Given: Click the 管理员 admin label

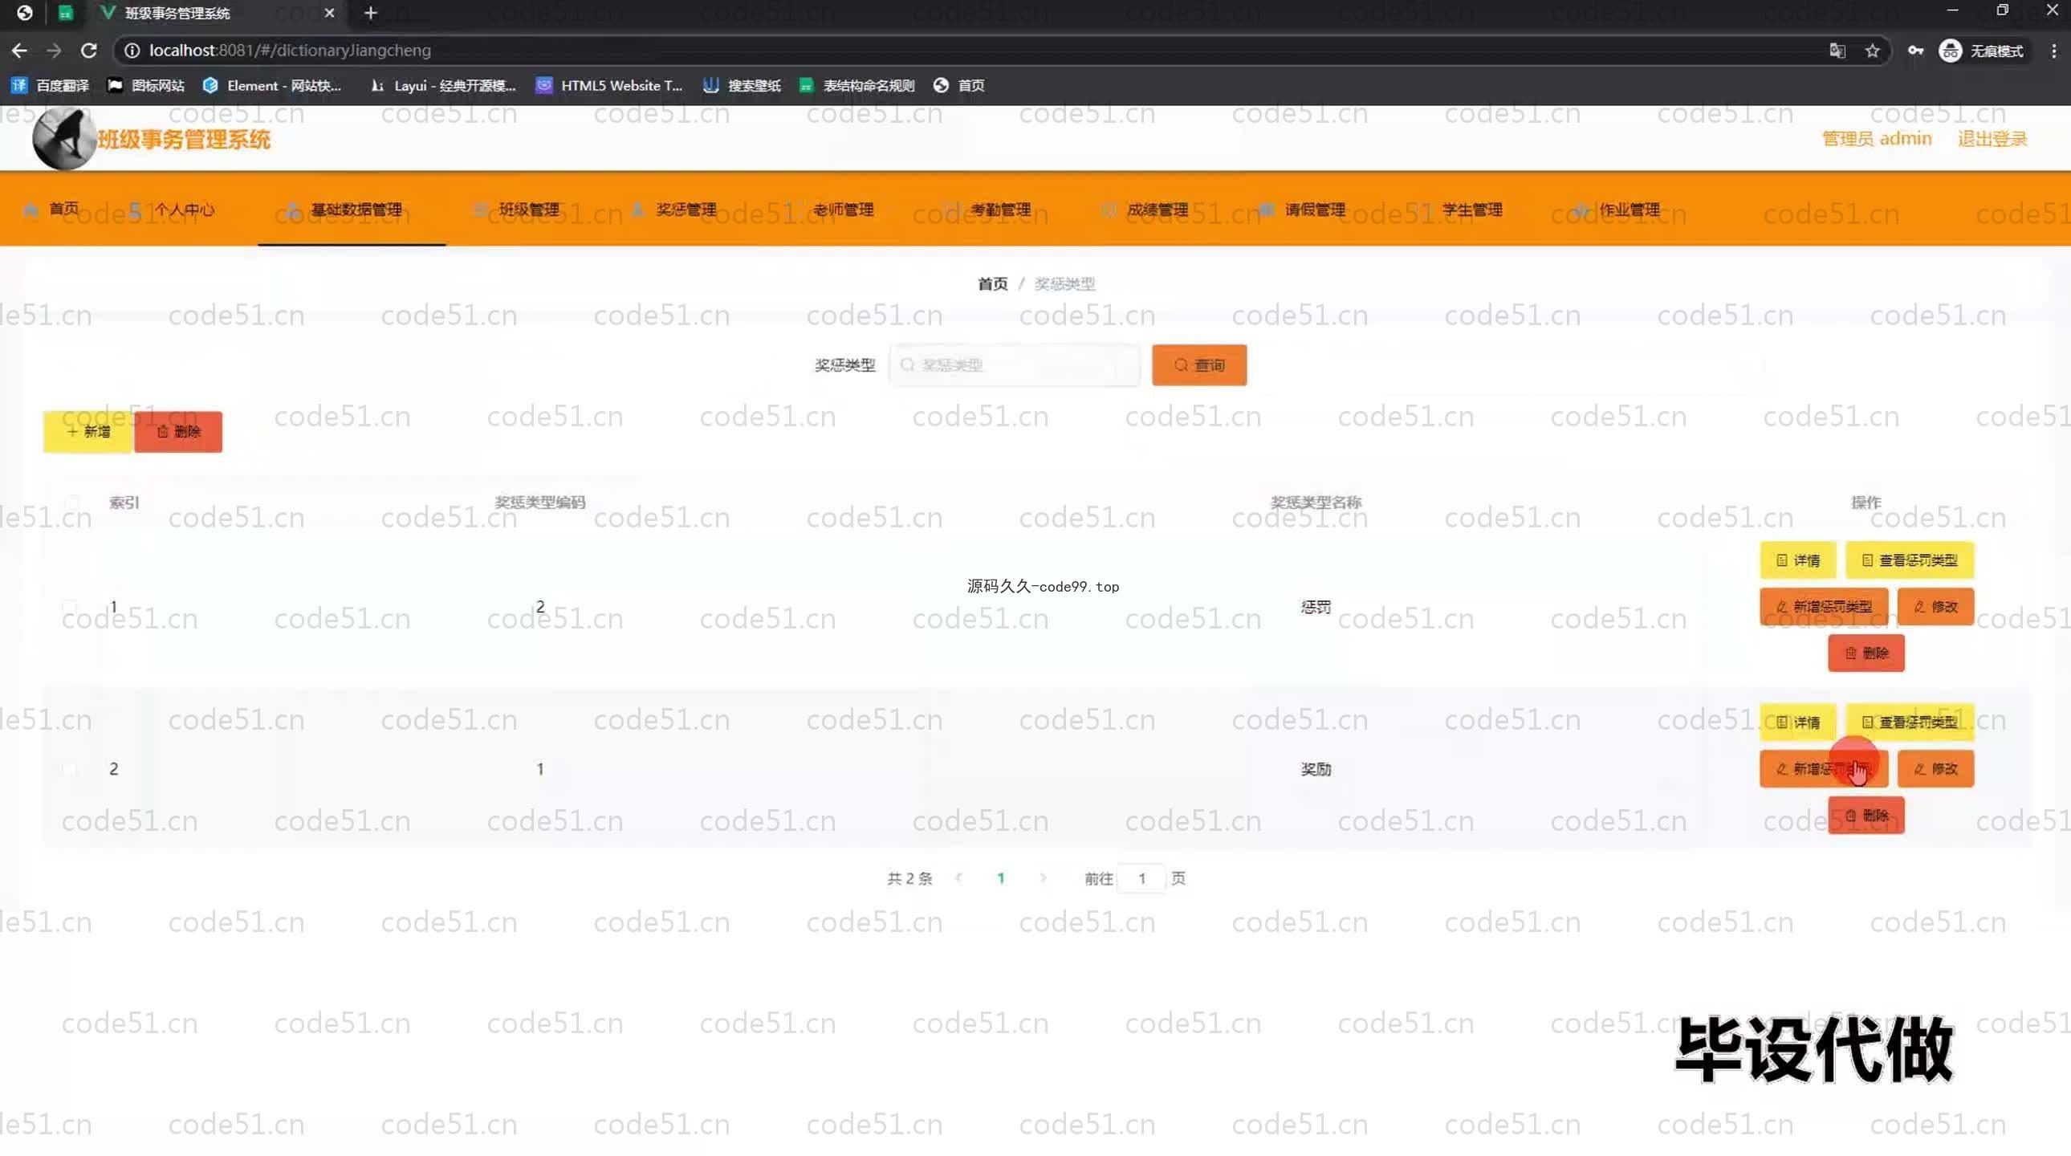Looking at the screenshot, I should (x=1876, y=138).
